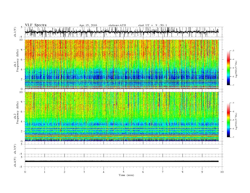
Task: Click the "3" tick on the time axis
Action: (x=84, y=172)
